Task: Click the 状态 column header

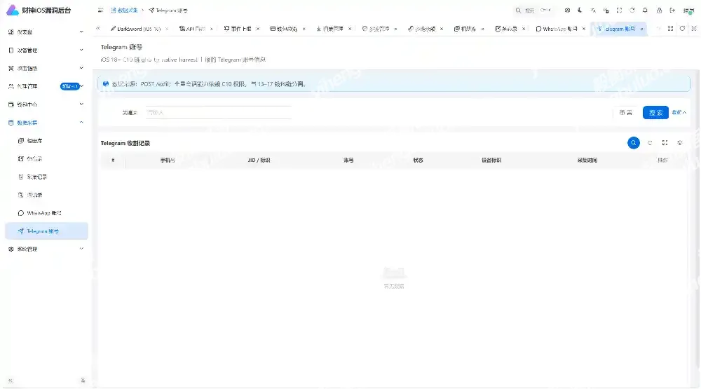Action: tap(418, 160)
